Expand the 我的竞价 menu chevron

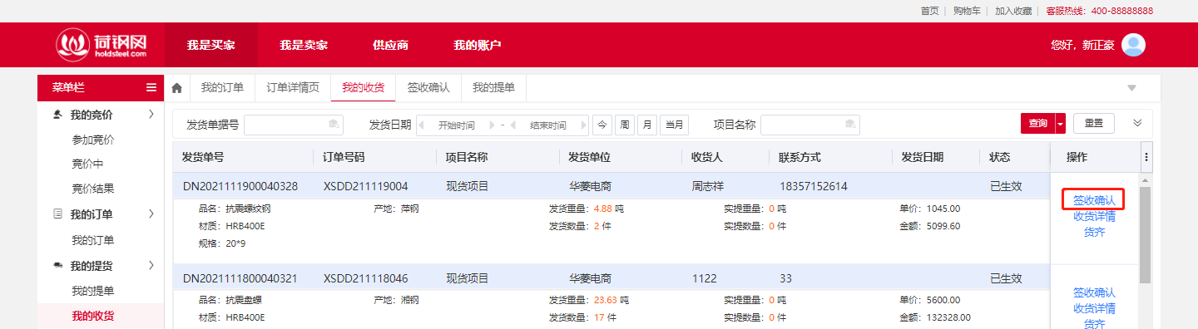[151, 115]
